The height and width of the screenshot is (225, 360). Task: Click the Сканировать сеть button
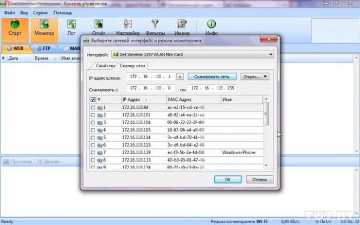point(212,76)
